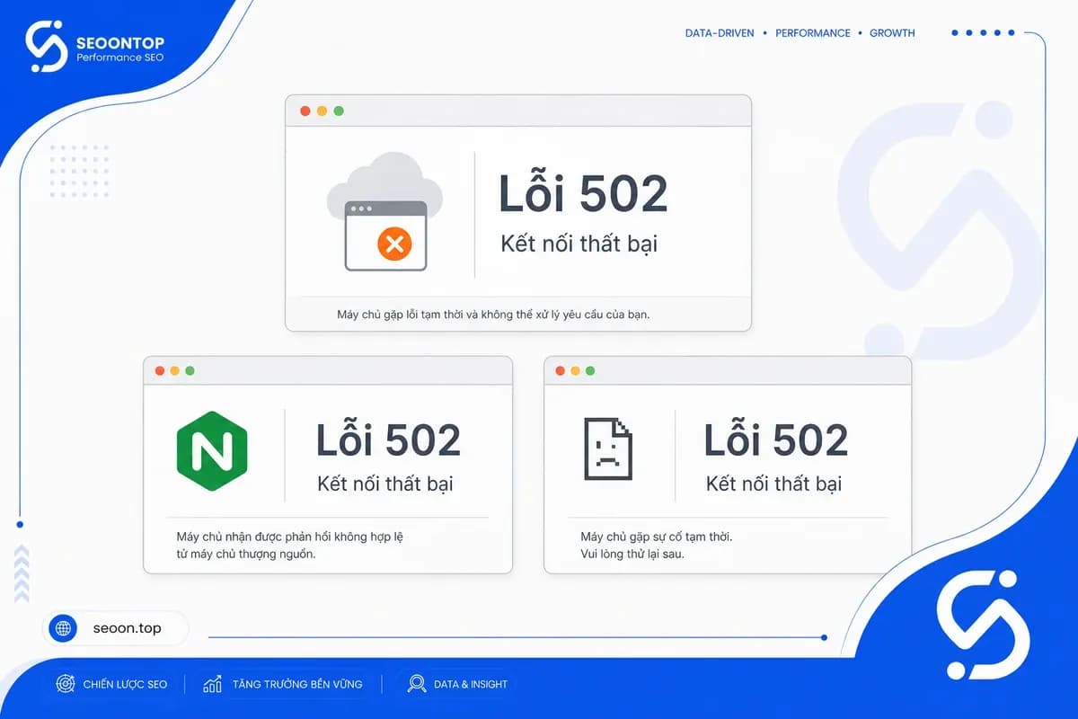The width and height of the screenshot is (1078, 719).
Task: Click từ máy chủ thượng nguồn text
Action: tap(246, 554)
